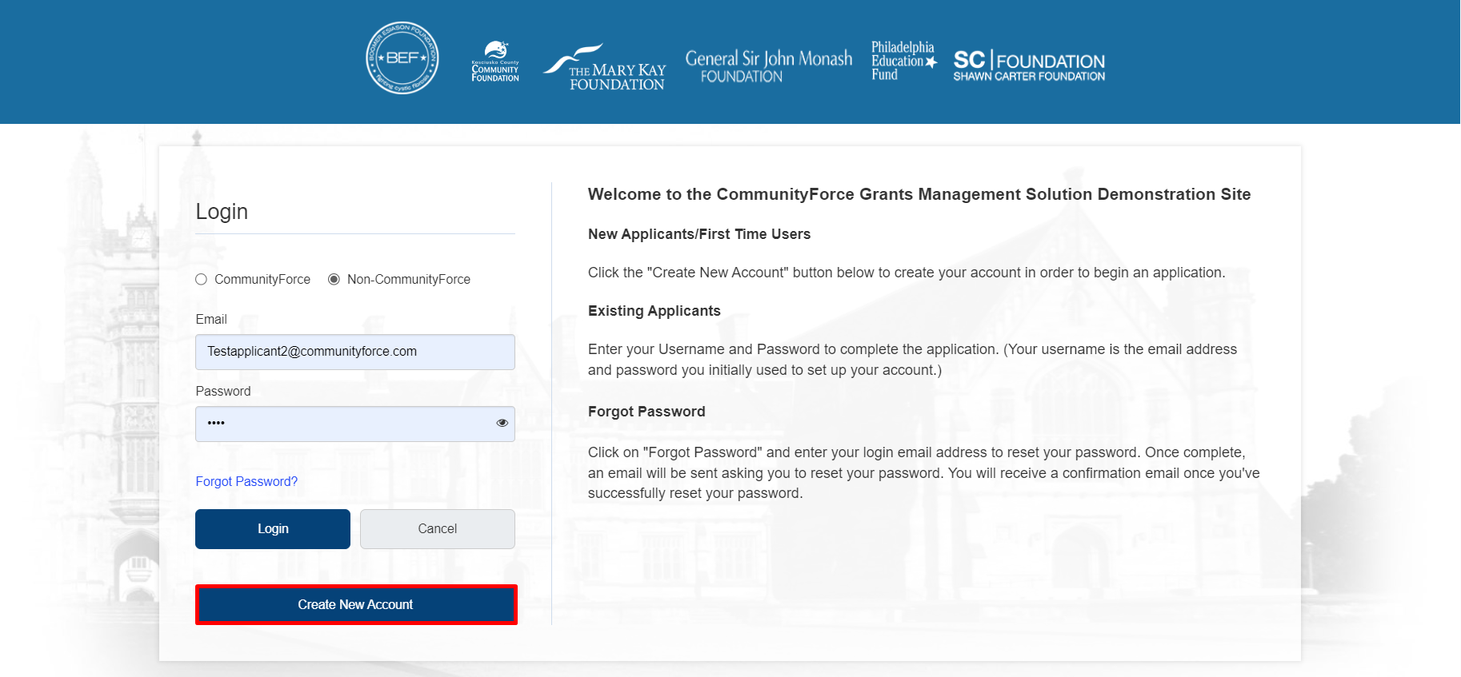Select the CommunityForce radio button
Viewport: 1461px width, 677px height.
202,279
